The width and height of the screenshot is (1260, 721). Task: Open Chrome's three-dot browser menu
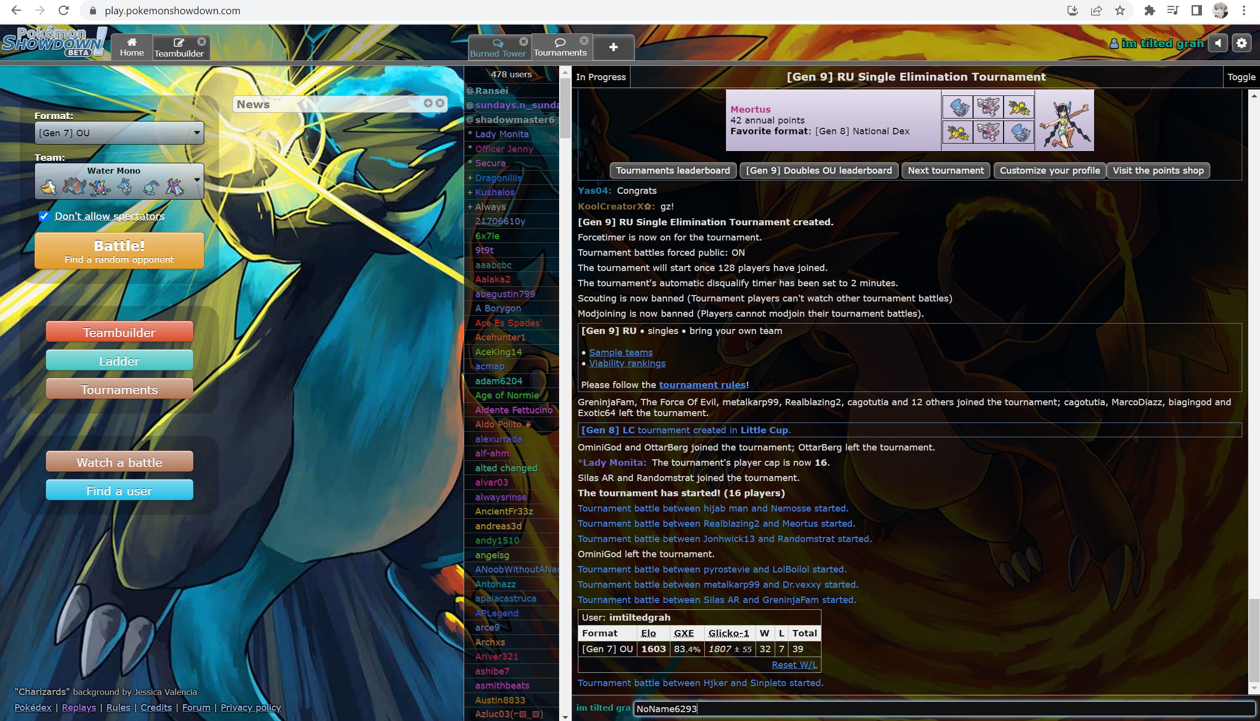(x=1245, y=10)
